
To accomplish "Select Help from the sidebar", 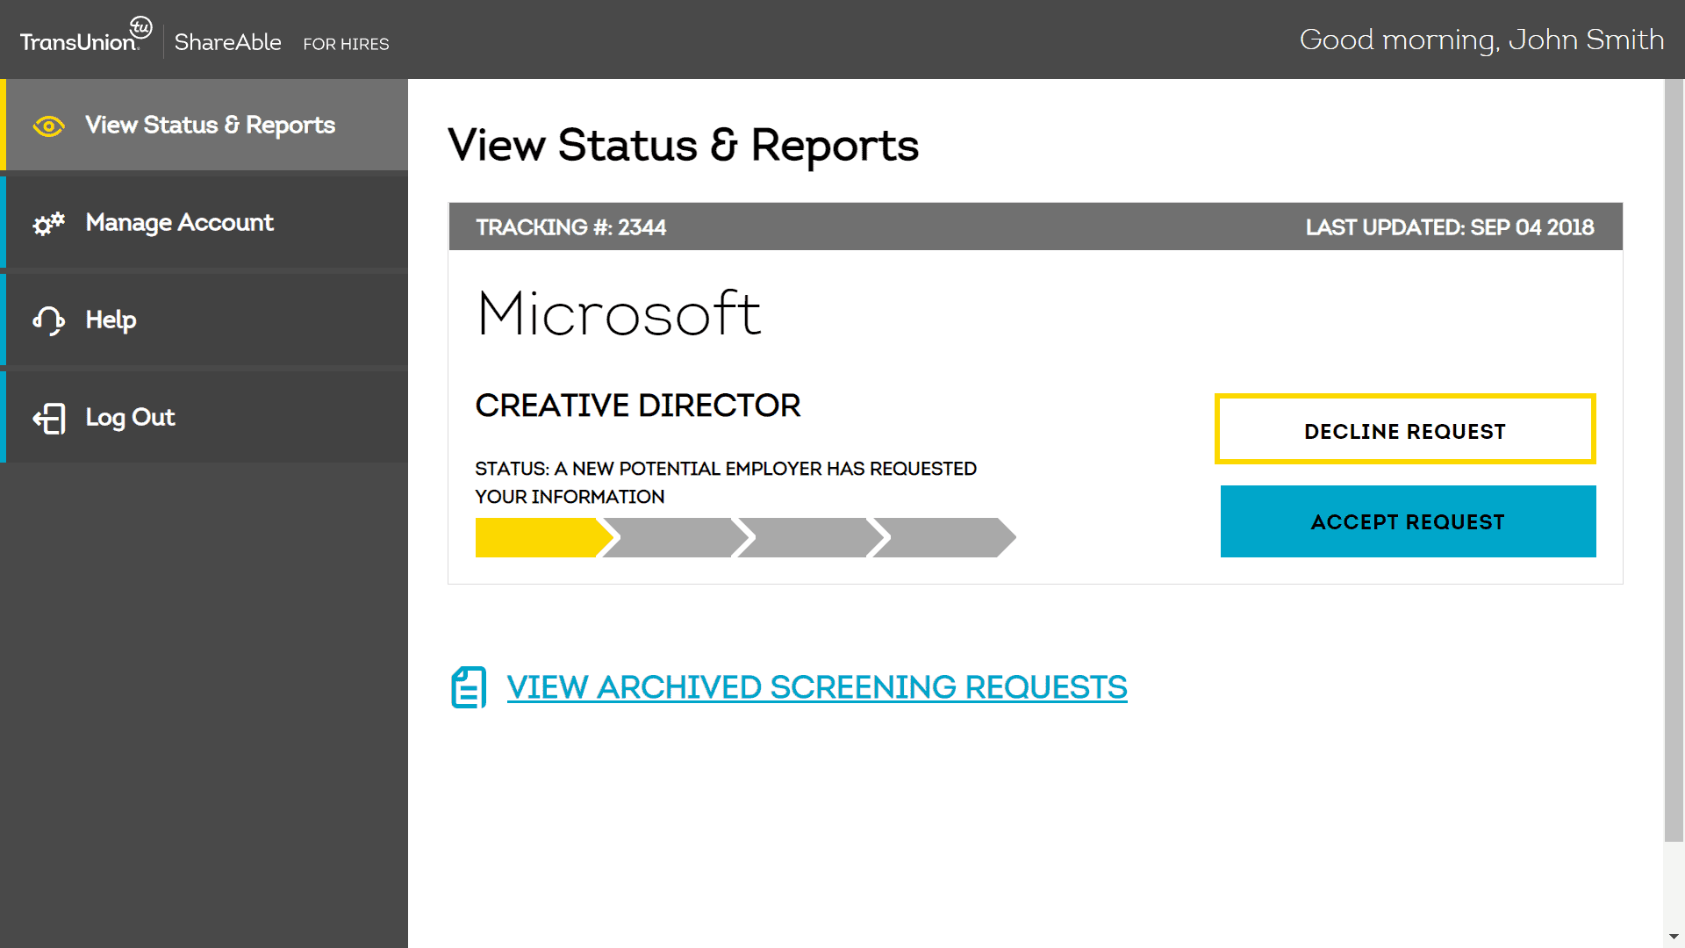I will 111,320.
